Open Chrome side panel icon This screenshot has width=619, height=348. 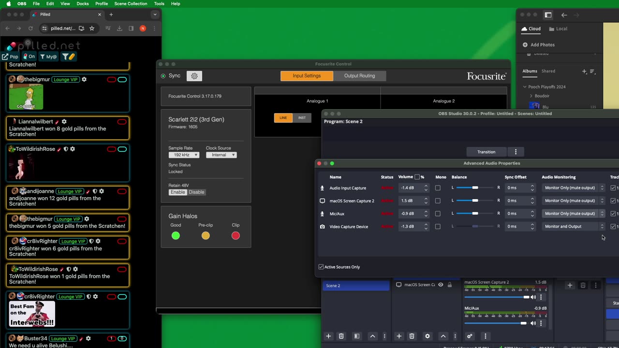point(131,29)
